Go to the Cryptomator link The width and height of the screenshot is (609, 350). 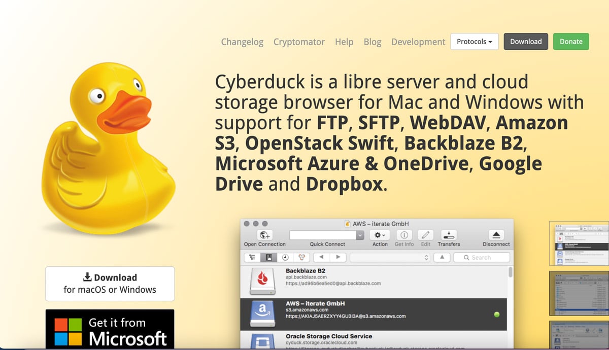(x=299, y=42)
